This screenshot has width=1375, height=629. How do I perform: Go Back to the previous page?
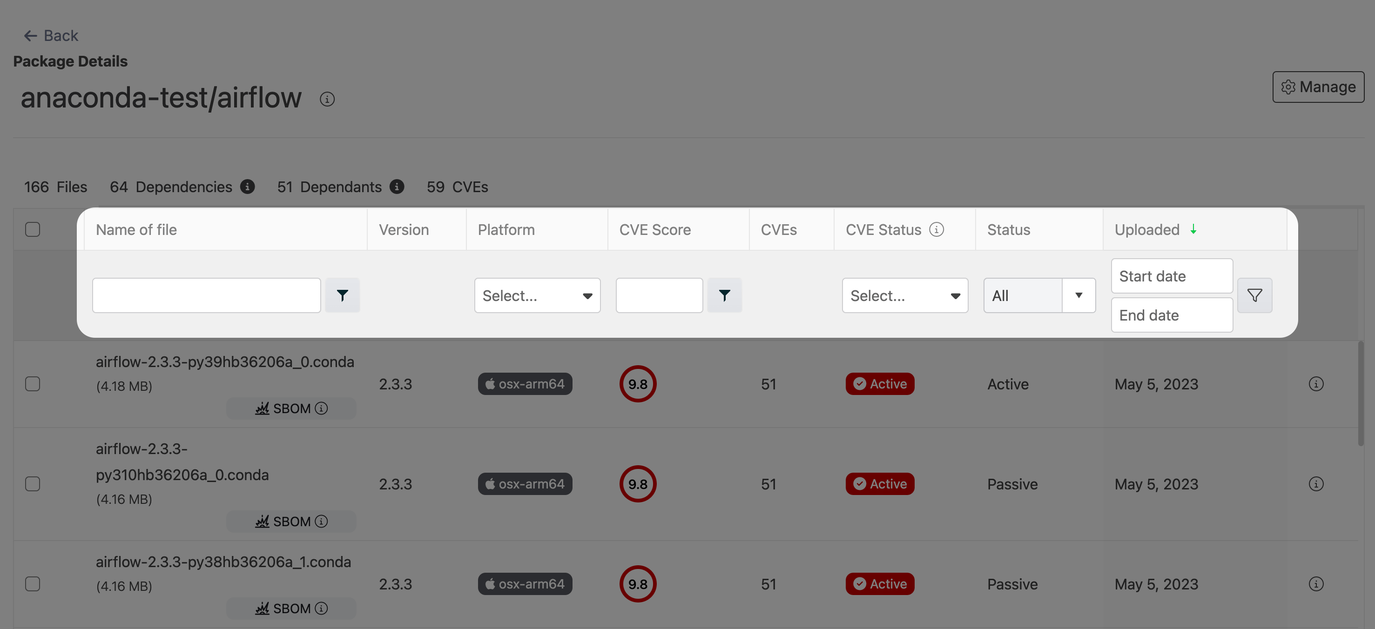pos(51,35)
